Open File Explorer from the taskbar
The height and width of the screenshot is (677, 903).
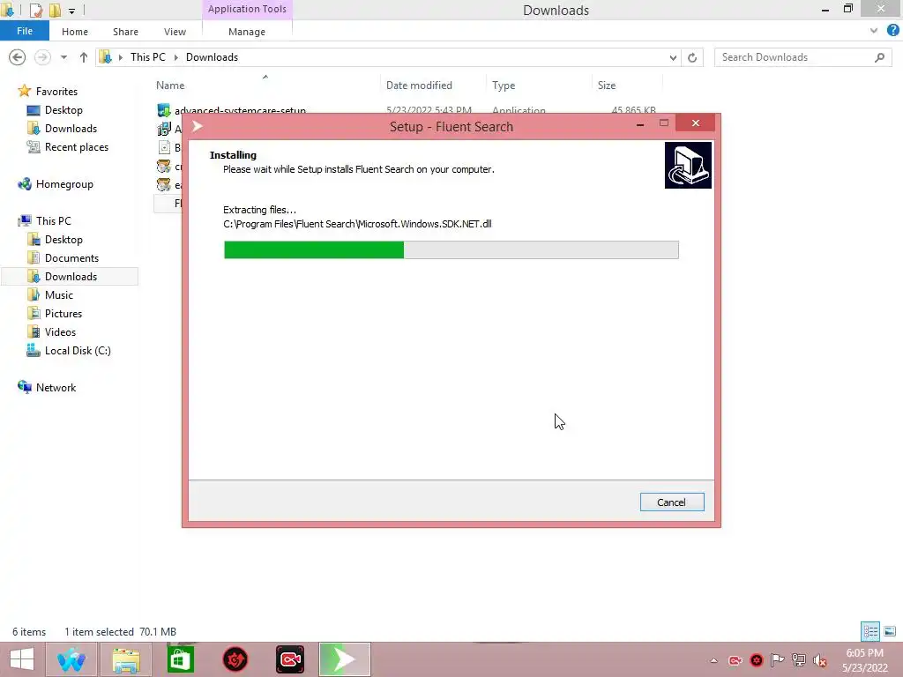[126, 659]
